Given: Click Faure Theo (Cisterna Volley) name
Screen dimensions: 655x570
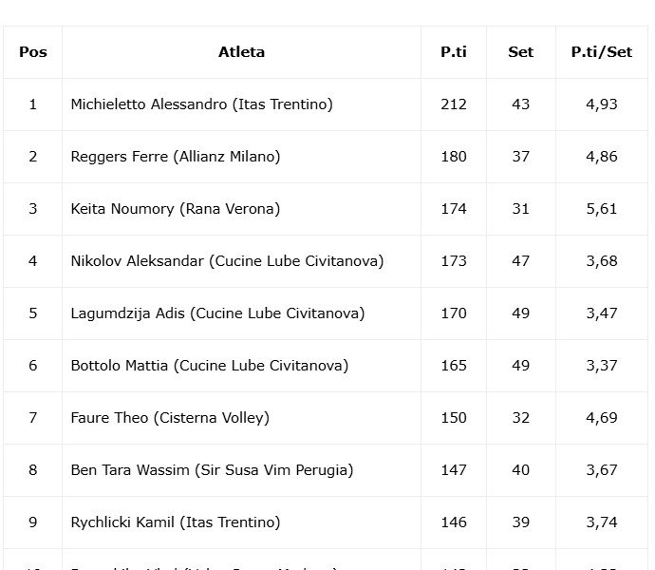Looking at the screenshot, I should click(170, 418).
